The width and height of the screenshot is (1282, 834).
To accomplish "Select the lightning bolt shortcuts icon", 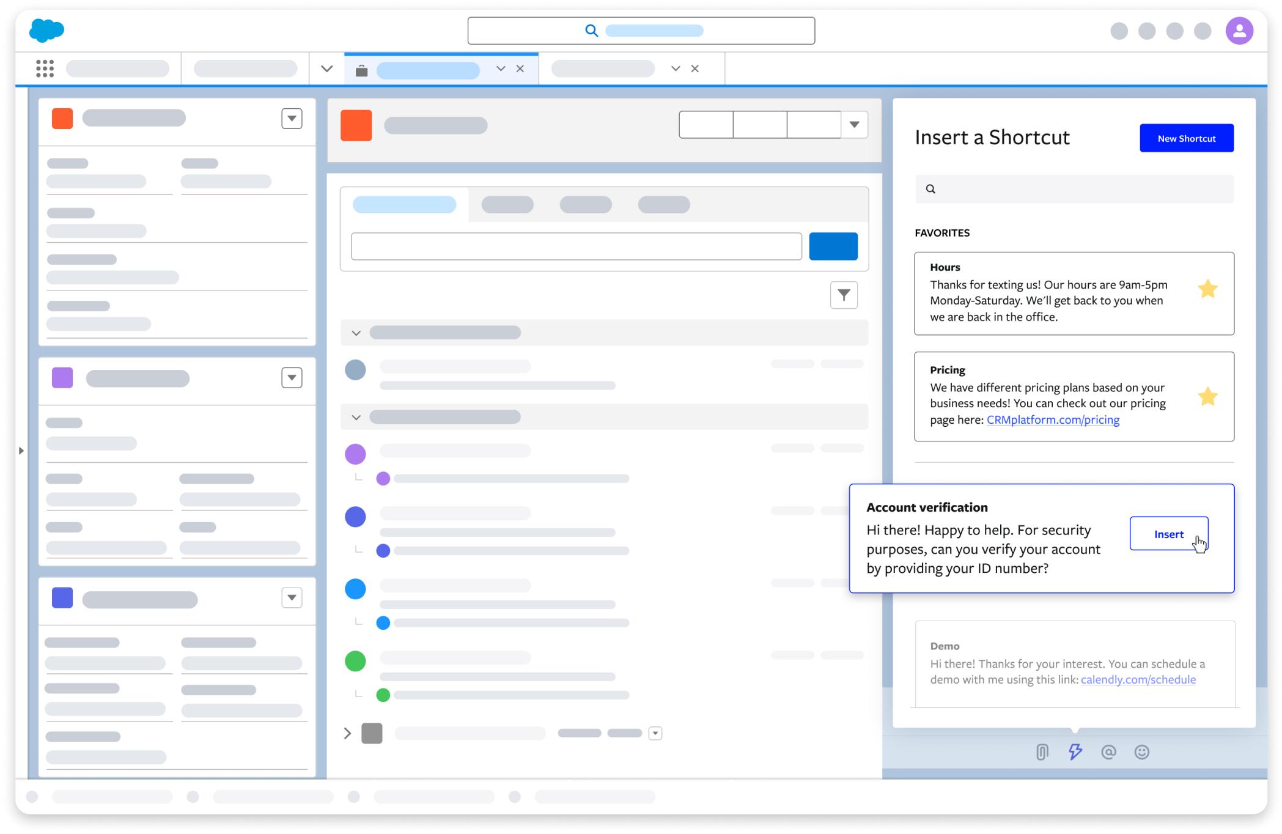I will [1075, 752].
